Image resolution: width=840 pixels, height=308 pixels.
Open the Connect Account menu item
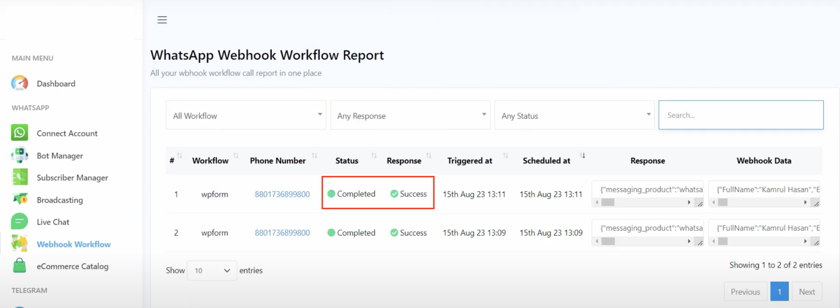[67, 133]
